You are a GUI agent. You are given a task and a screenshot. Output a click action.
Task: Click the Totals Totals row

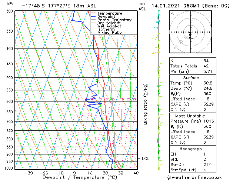click(x=193, y=66)
